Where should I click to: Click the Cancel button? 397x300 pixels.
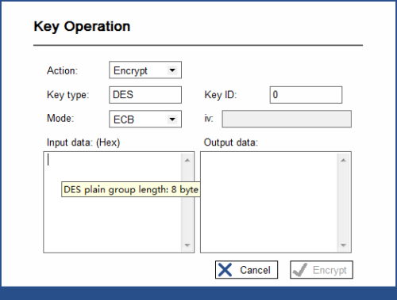coord(246,270)
